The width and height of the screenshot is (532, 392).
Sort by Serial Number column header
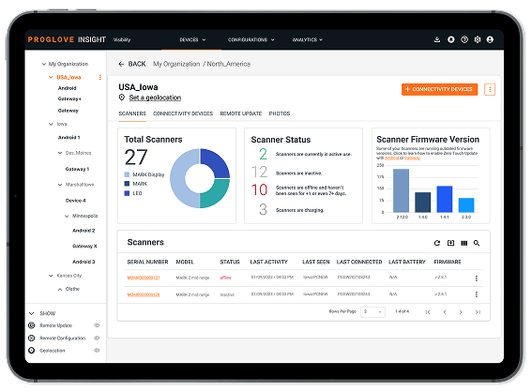pyautogui.click(x=147, y=263)
